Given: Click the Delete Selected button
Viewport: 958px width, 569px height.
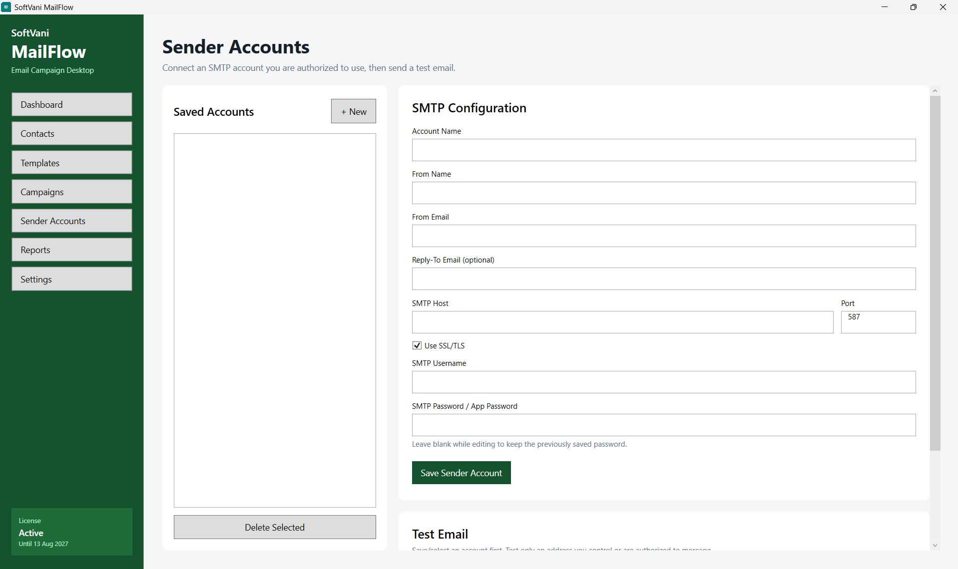Looking at the screenshot, I should click(x=275, y=527).
